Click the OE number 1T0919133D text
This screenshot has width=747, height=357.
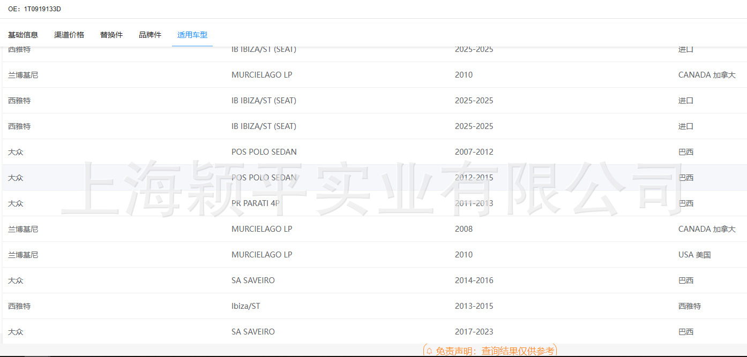pyautogui.click(x=42, y=9)
